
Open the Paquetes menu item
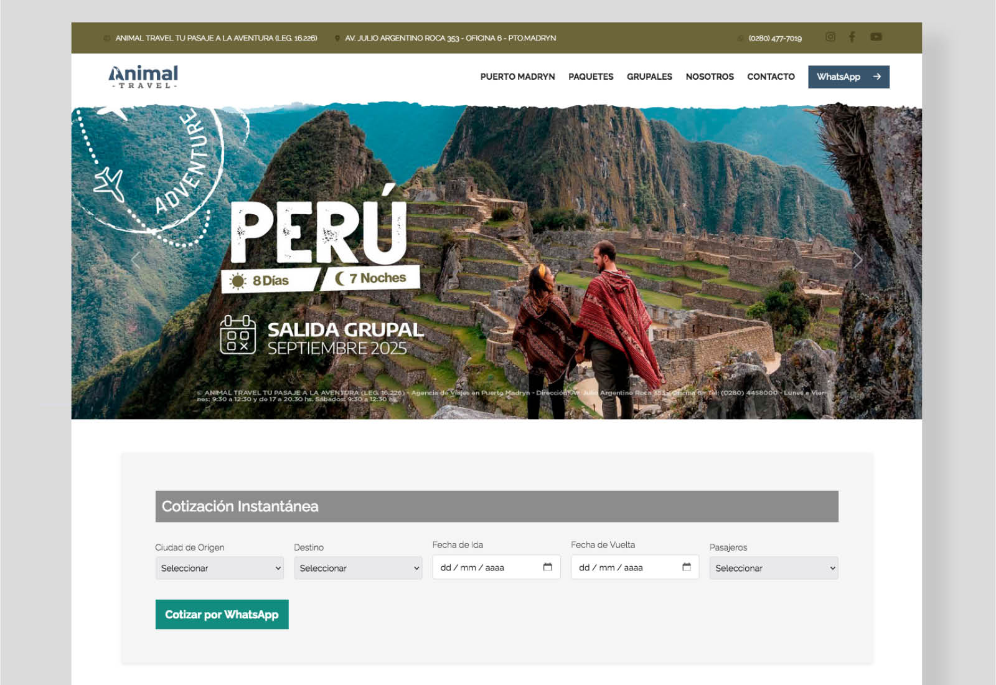[591, 77]
